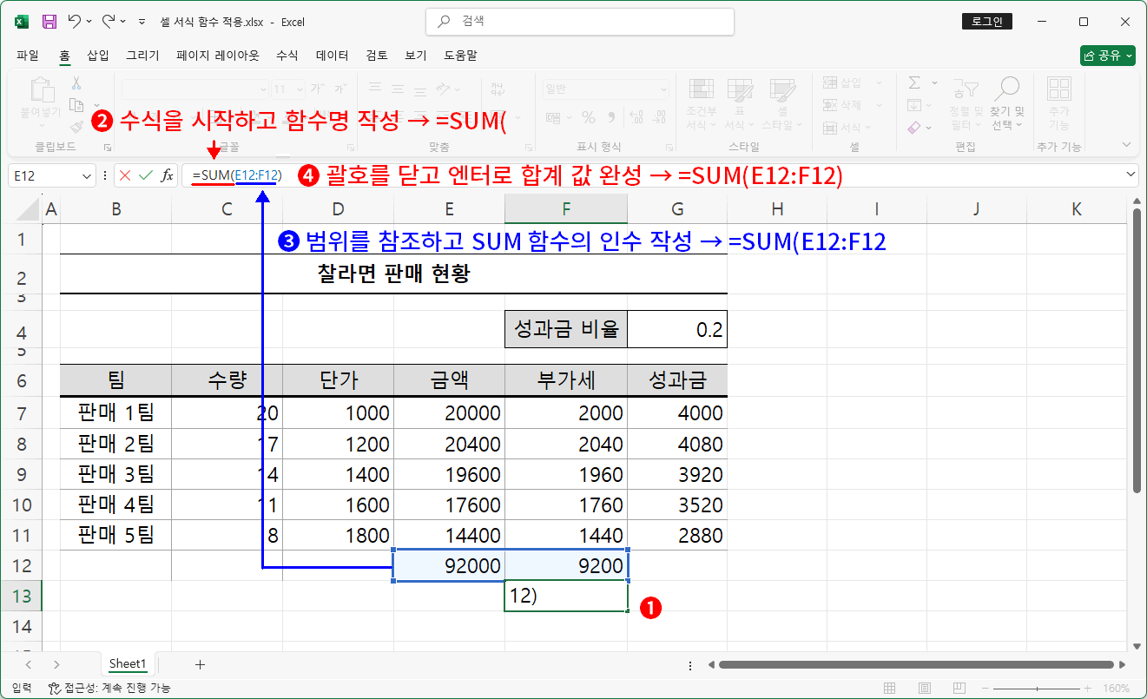Switch to the Insert ribbon tab

98,56
